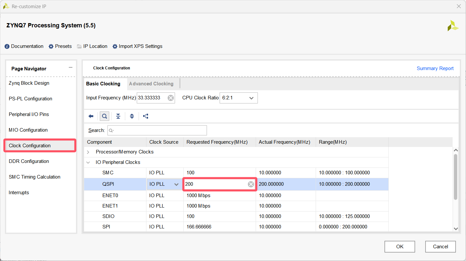The width and height of the screenshot is (466, 261).
Task: Open PS-PL Configuration page
Action: pos(30,99)
